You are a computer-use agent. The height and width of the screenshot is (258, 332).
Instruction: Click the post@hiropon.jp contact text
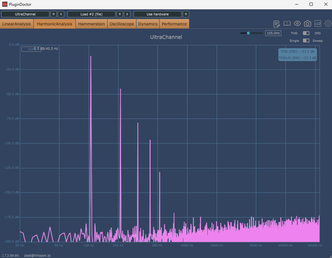[37, 255]
